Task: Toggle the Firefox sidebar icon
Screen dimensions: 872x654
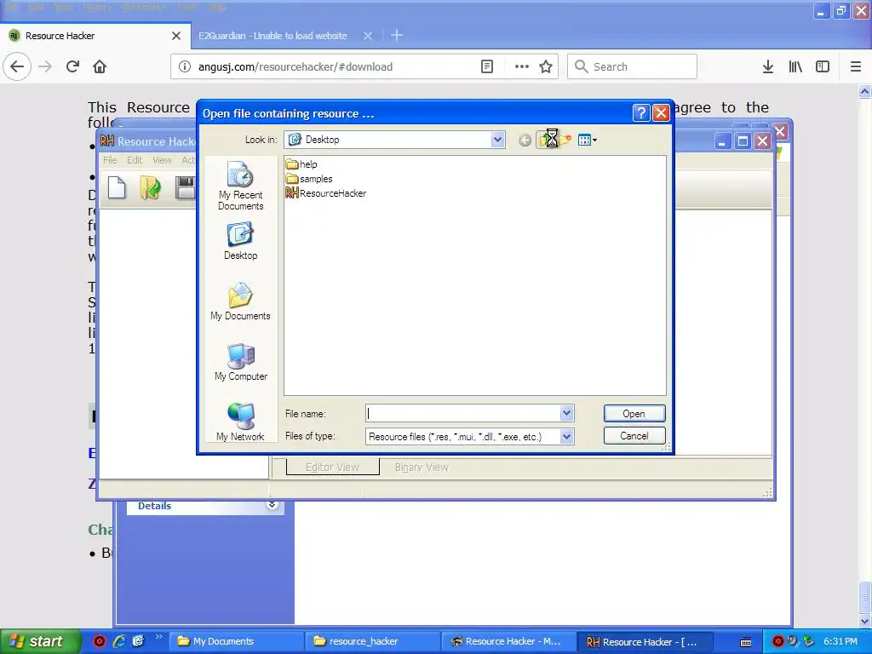Action: 823,66
